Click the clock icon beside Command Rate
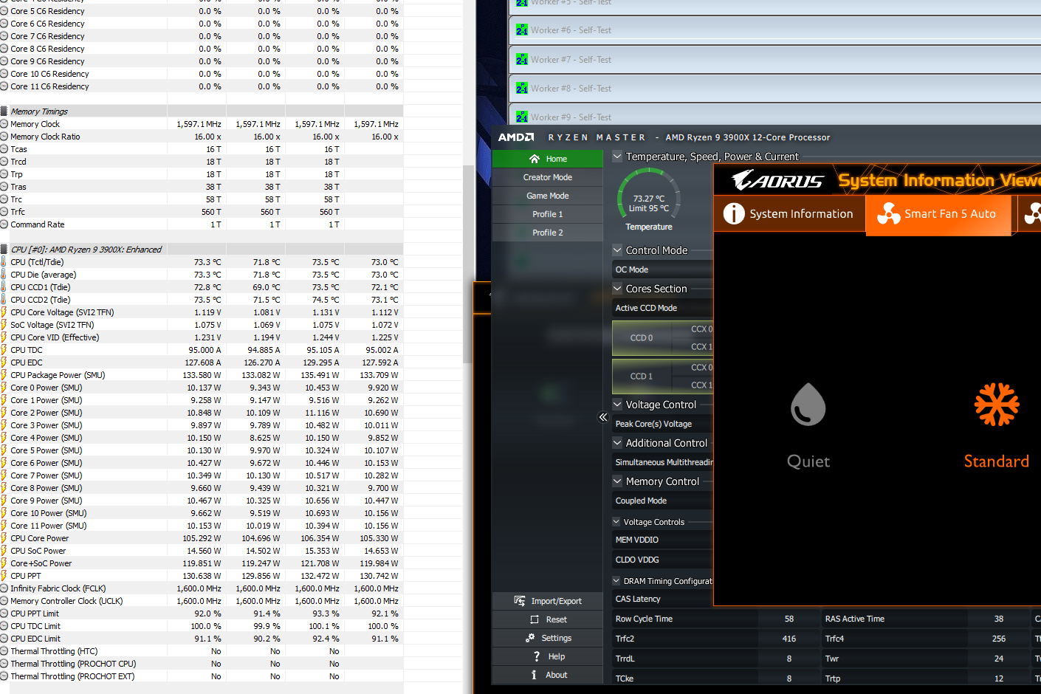 pos(4,224)
